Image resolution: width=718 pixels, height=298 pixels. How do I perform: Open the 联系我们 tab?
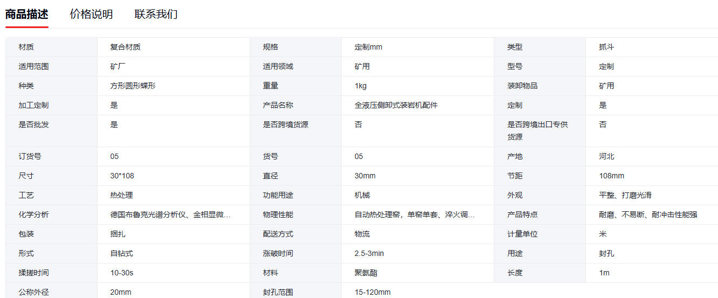(156, 15)
